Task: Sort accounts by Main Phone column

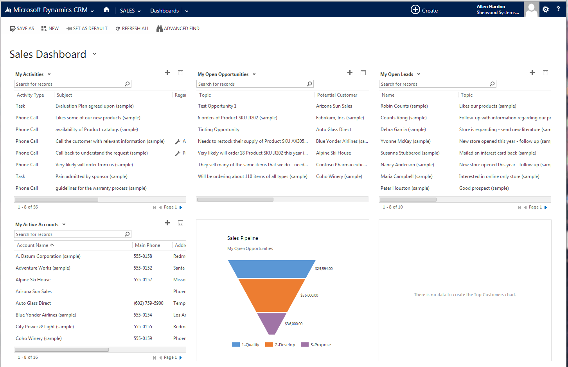Action: tap(147, 245)
